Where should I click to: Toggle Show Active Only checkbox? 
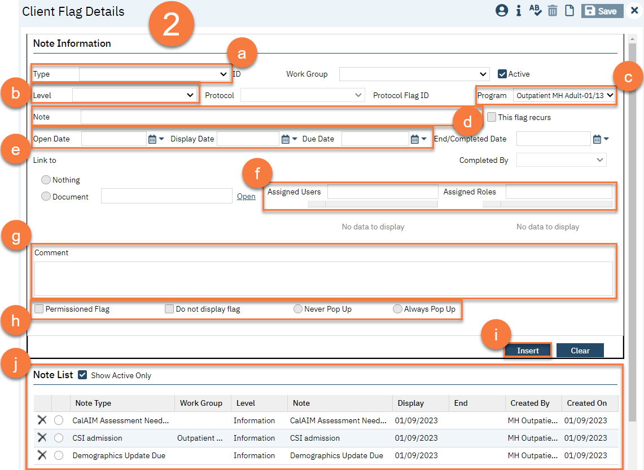tap(83, 375)
